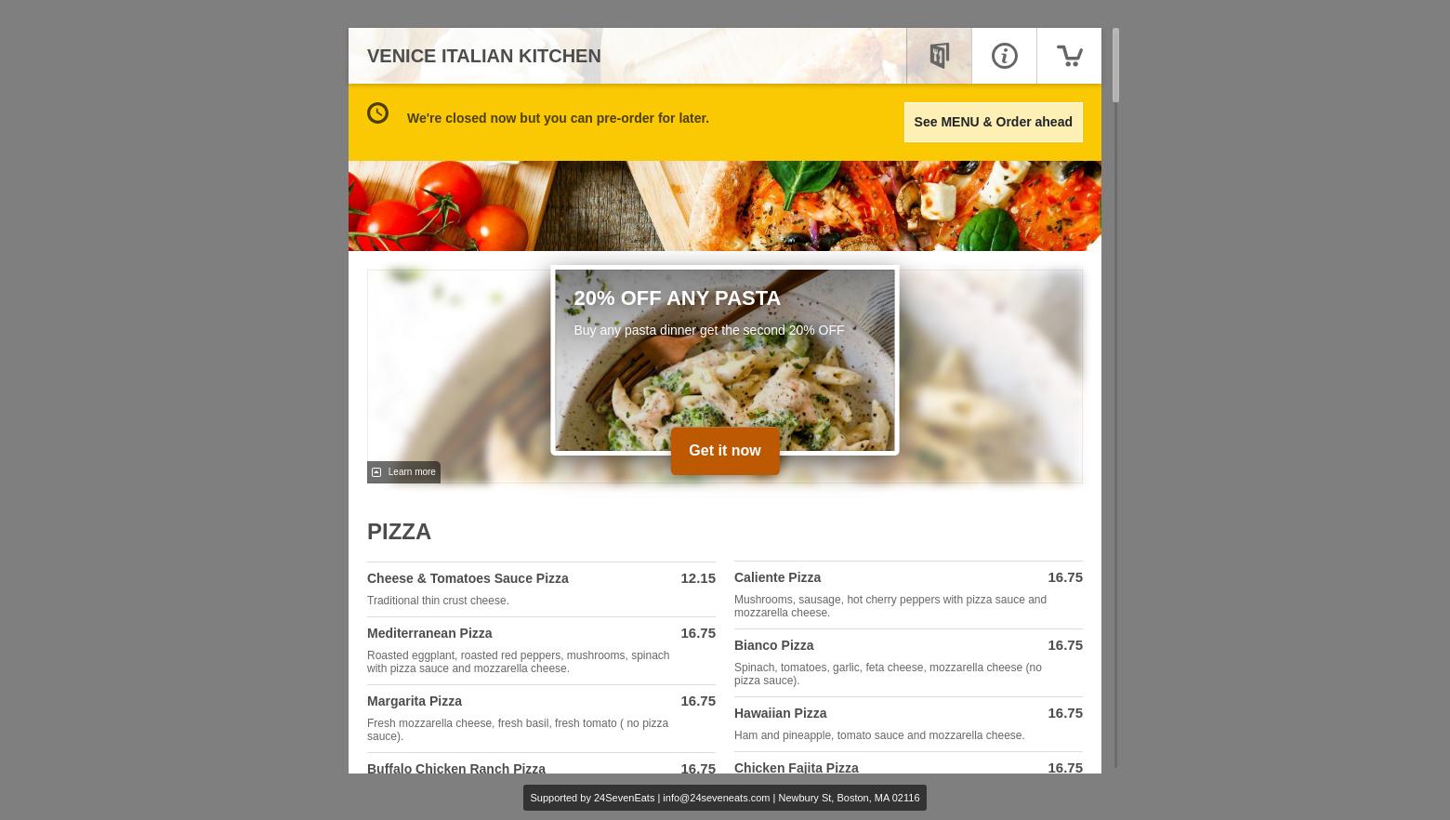This screenshot has width=1450, height=820.
Task: Click the Learn more expand icon
Action: tap(376, 472)
